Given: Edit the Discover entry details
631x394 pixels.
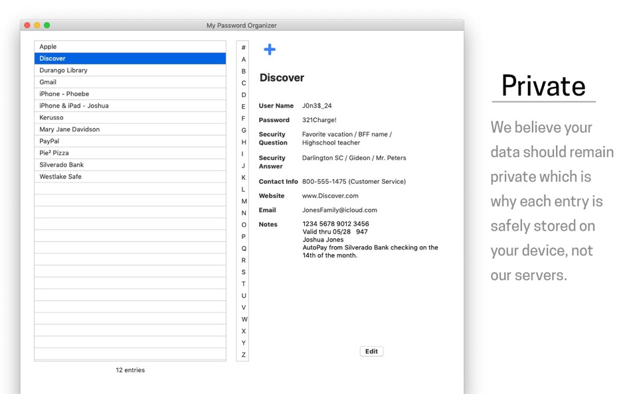Looking at the screenshot, I should (371, 351).
